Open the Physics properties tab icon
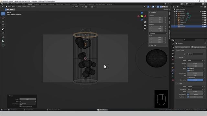 point(173,70)
